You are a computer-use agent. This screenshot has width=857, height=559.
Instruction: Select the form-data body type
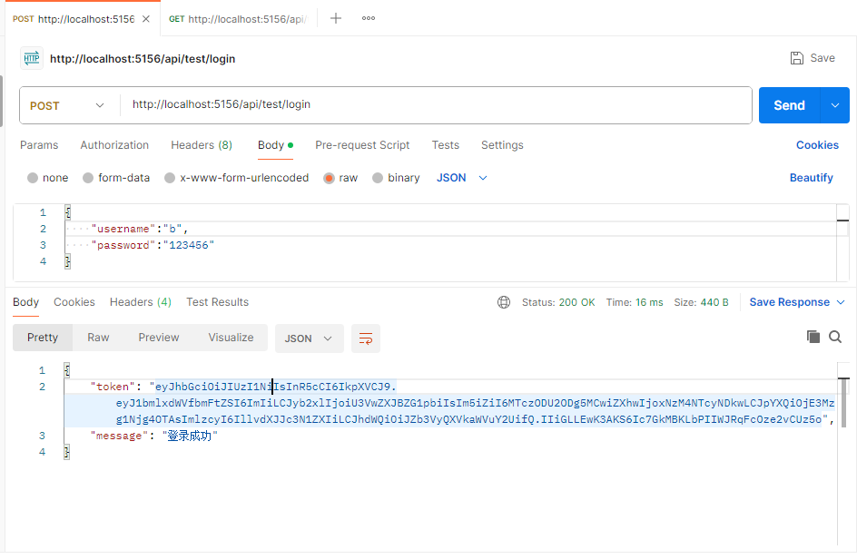[x=116, y=178]
